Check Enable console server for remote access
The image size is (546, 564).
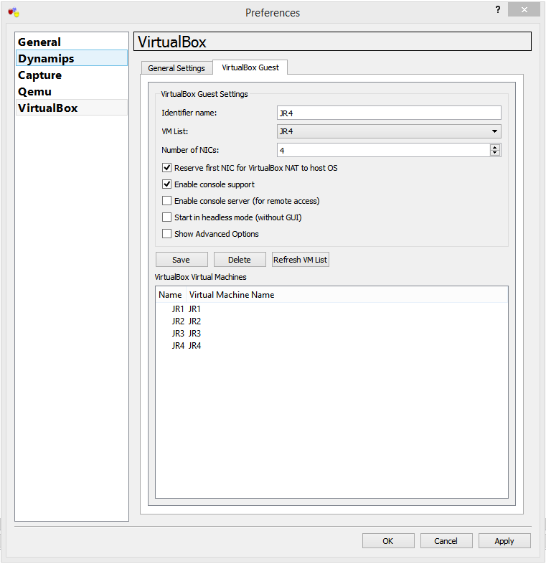click(166, 201)
